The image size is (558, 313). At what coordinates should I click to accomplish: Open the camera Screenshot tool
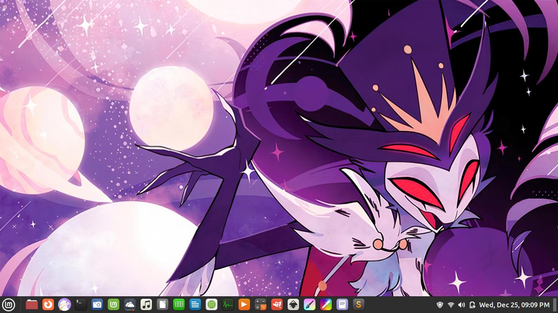pyautogui.click(x=97, y=304)
